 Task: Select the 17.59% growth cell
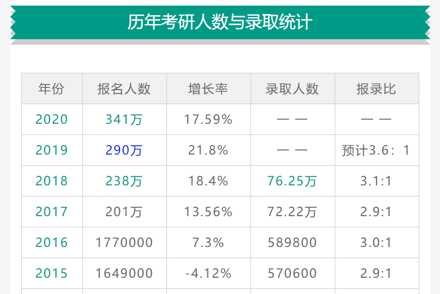[208, 119]
